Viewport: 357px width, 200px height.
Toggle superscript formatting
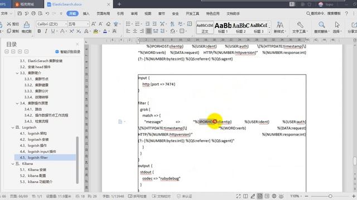(x=71, y=31)
